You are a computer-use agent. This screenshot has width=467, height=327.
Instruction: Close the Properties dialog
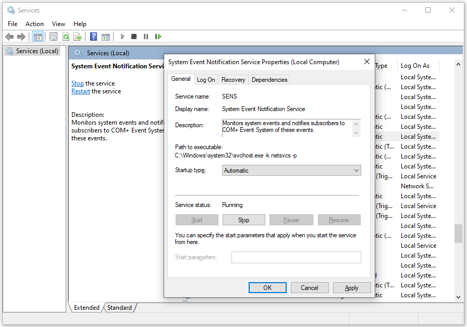click(367, 62)
